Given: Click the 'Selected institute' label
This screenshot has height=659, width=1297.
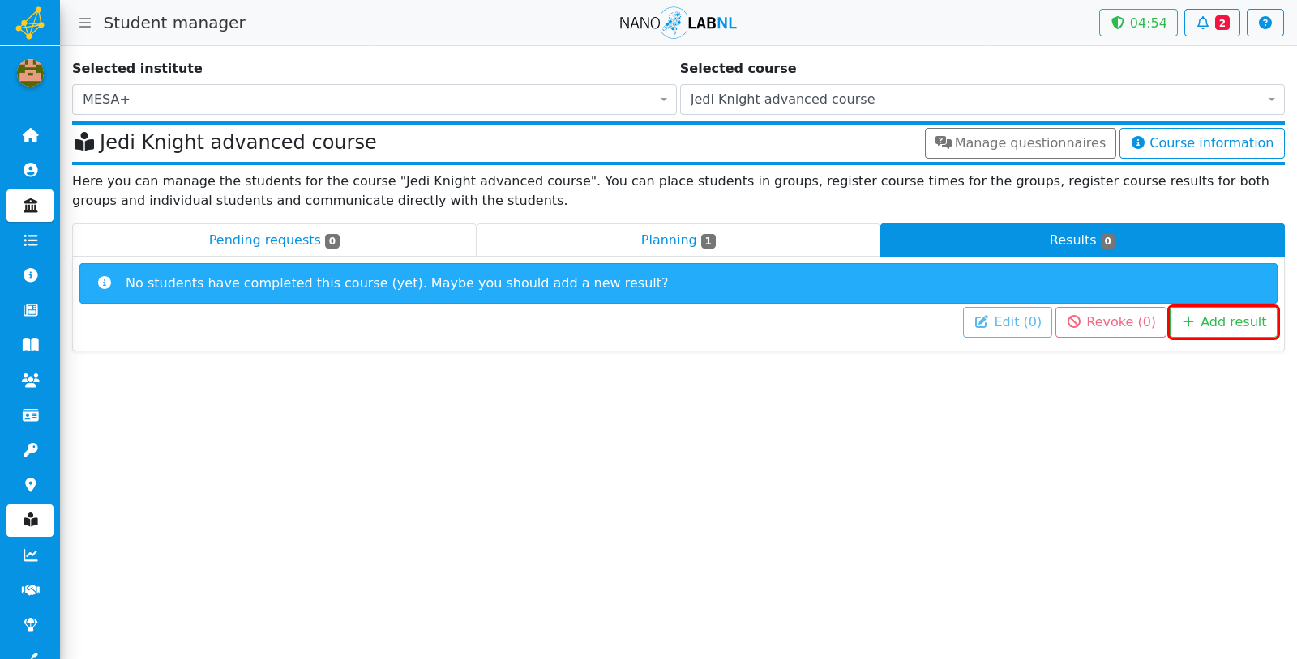Looking at the screenshot, I should coord(137,69).
